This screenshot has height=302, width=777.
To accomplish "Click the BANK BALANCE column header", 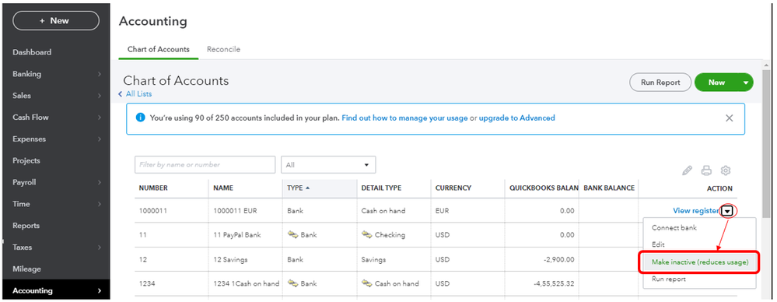I will click(609, 188).
